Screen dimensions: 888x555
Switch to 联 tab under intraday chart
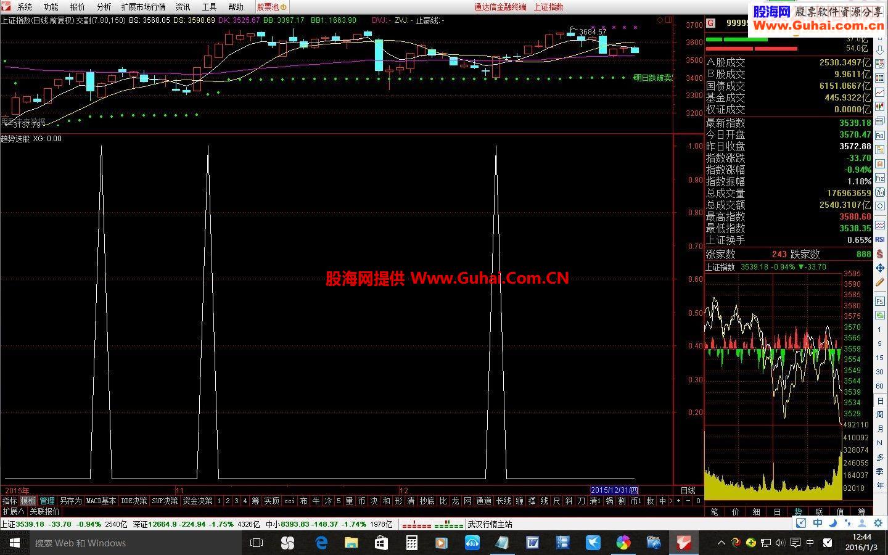[x=820, y=511]
